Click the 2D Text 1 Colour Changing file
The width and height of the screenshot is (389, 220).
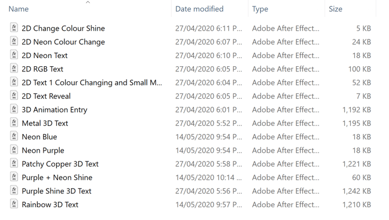click(92, 82)
